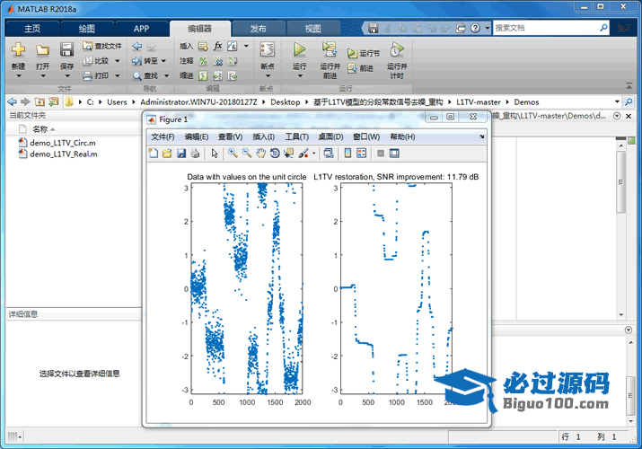Image resolution: width=642 pixels, height=449 pixels.
Task: Click the New (新建) file icon
Action: tap(18, 49)
